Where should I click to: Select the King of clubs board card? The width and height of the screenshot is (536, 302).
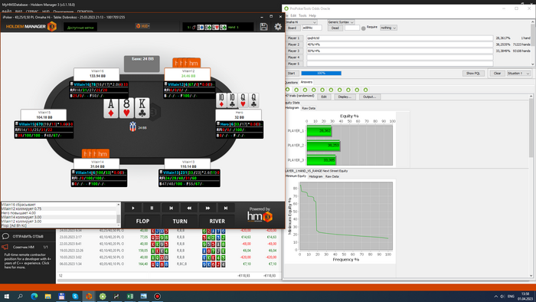pyautogui.click(x=142, y=108)
